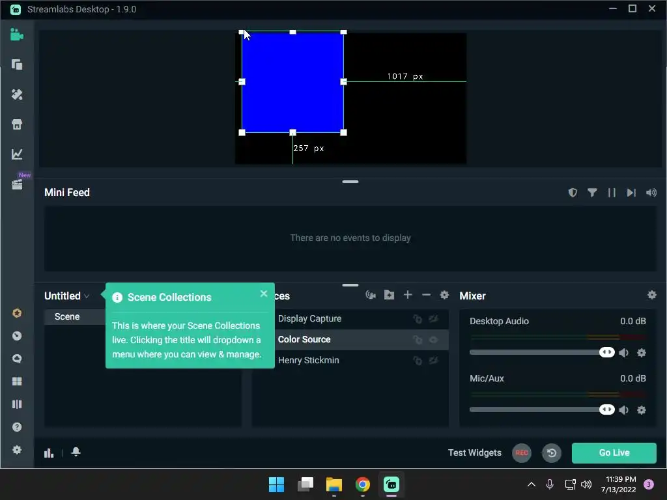Screen dimensions: 667x500
Task: Click the audio/video source icon in Sources header
Action: (x=371, y=295)
